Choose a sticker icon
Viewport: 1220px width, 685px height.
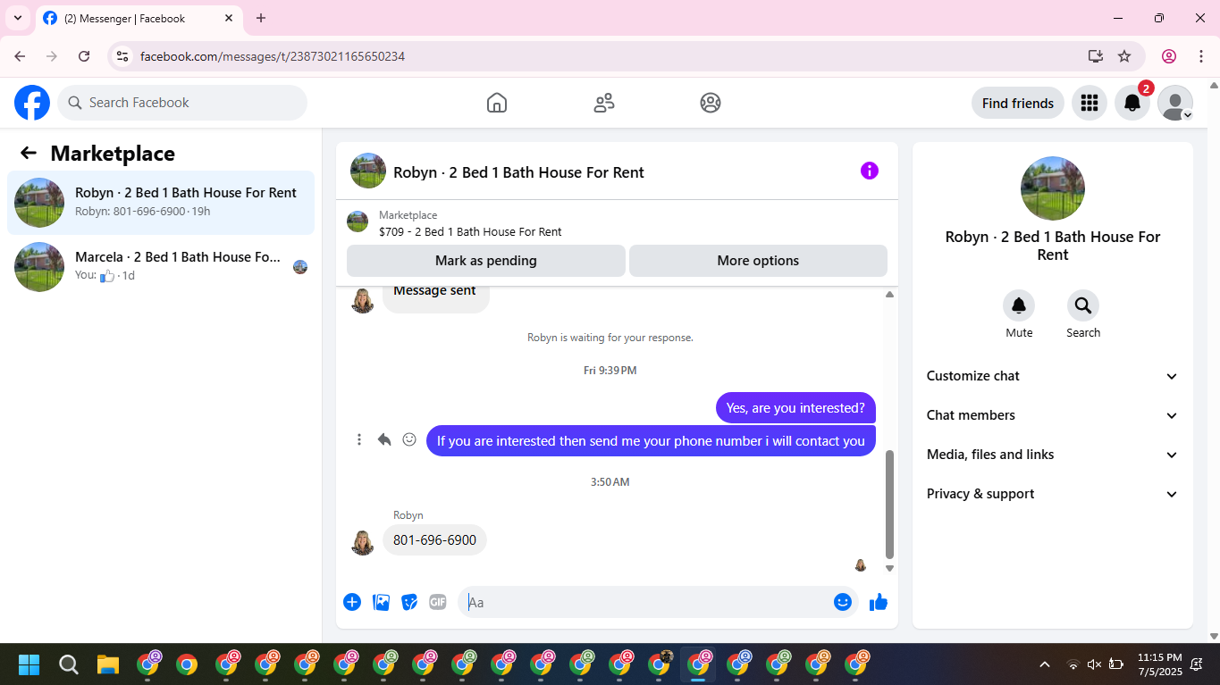coord(409,602)
